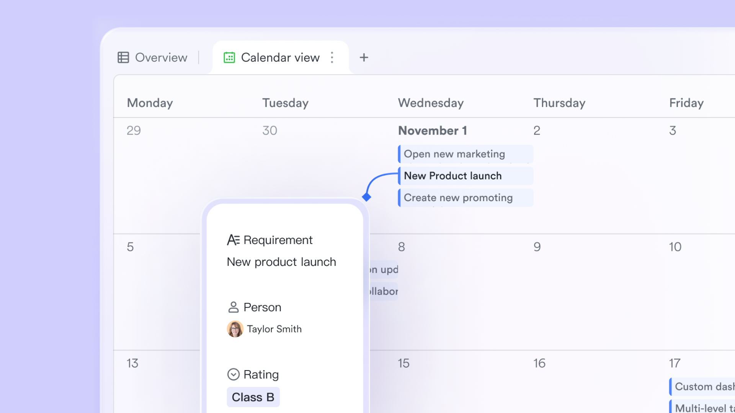Screen dimensions: 735x413
Task: Select day 15 on the calendar
Action: (x=403, y=363)
